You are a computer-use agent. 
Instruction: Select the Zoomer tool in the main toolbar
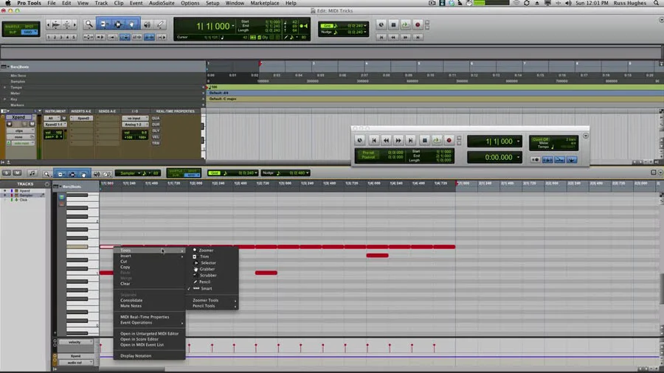[89, 24]
